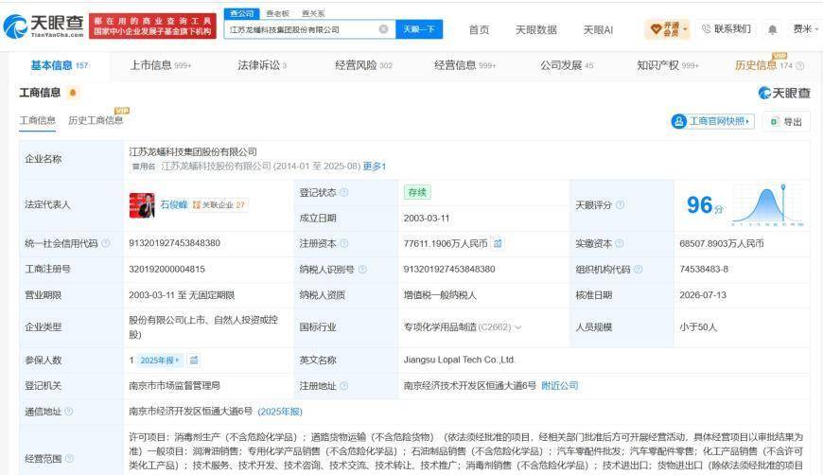The width and height of the screenshot is (823, 475).
Task: Click the registration number 320192000004815
Action: click(166, 270)
